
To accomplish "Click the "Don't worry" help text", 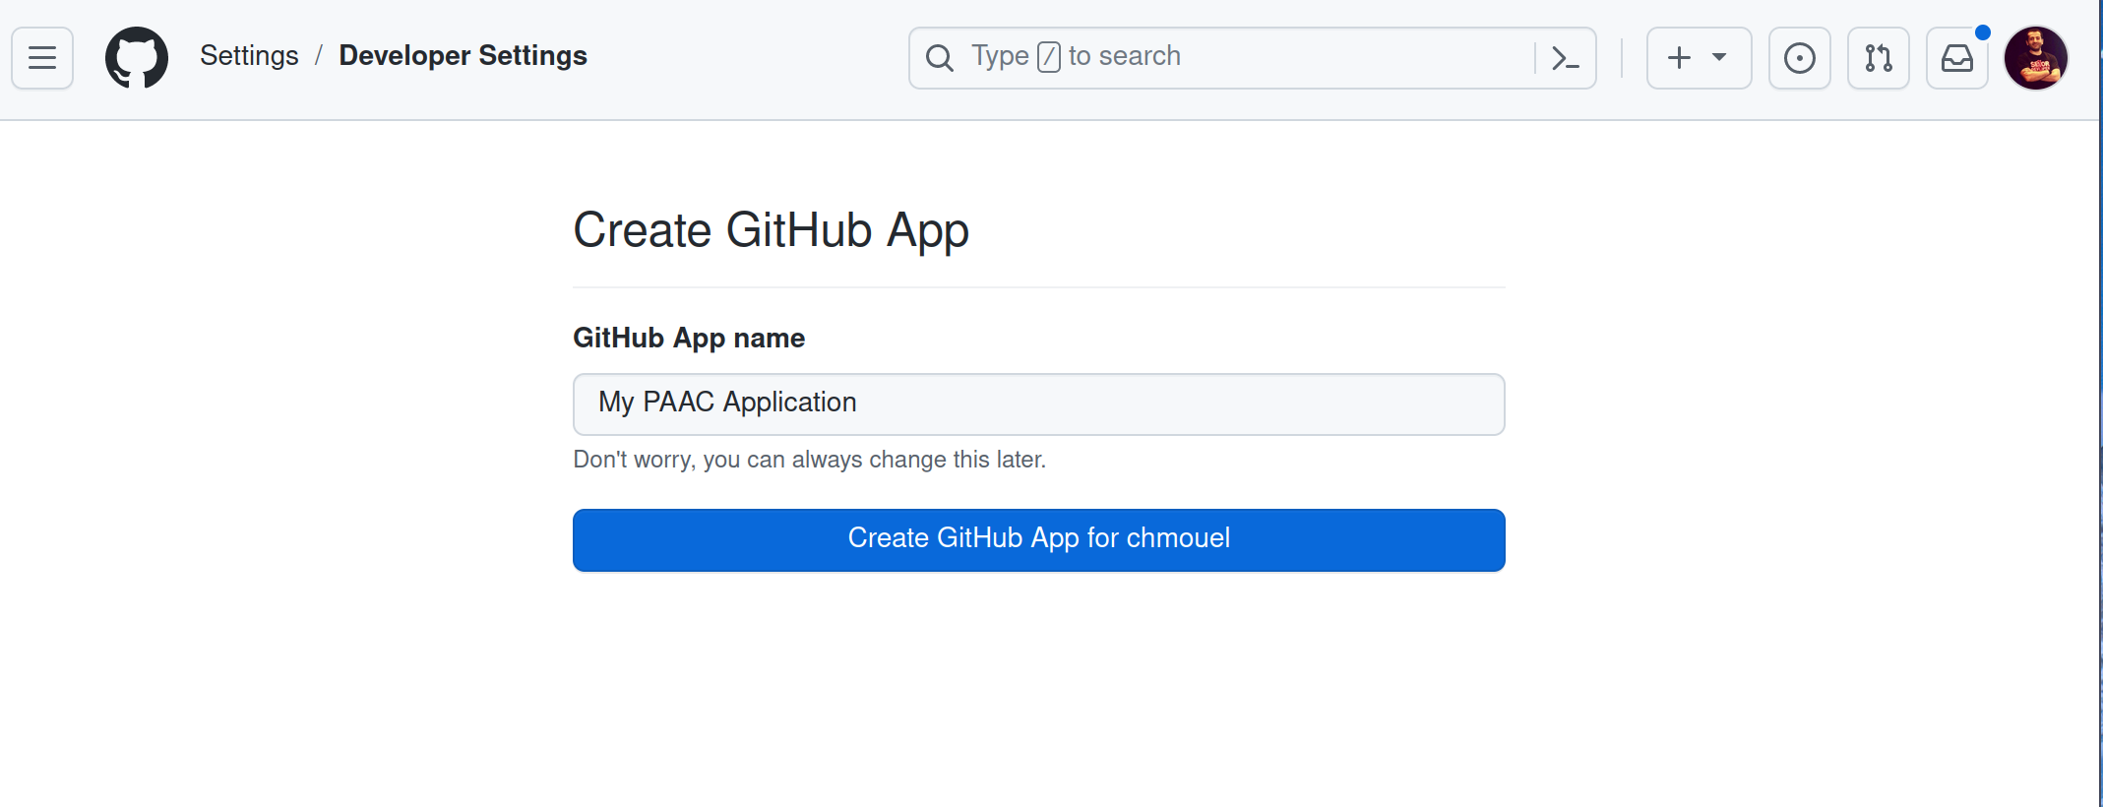I will click(809, 460).
